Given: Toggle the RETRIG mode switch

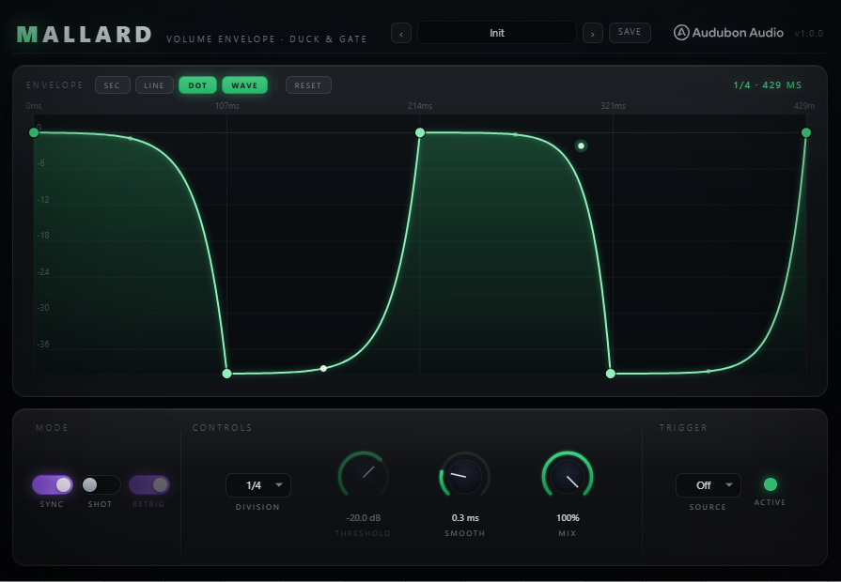Looking at the screenshot, I should coord(148,485).
